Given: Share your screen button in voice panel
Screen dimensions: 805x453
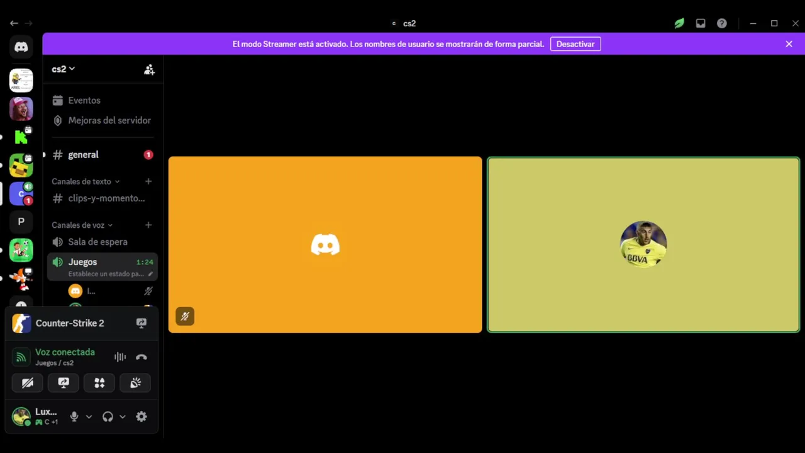Looking at the screenshot, I should [64, 383].
